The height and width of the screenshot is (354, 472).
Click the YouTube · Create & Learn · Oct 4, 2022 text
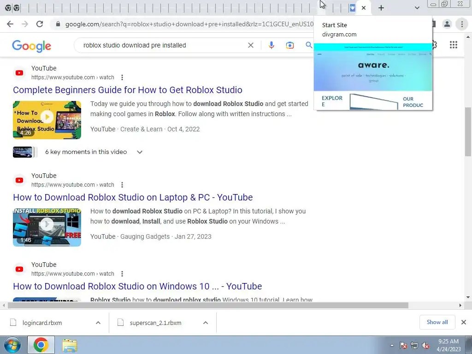[145, 129]
